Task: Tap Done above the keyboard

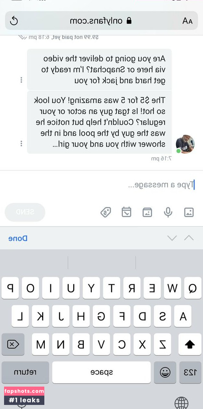Action: tap(18, 238)
